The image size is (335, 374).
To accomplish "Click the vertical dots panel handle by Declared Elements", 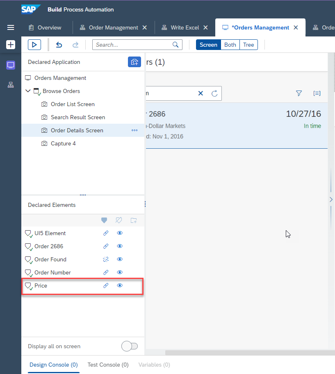I will (x=145, y=204).
